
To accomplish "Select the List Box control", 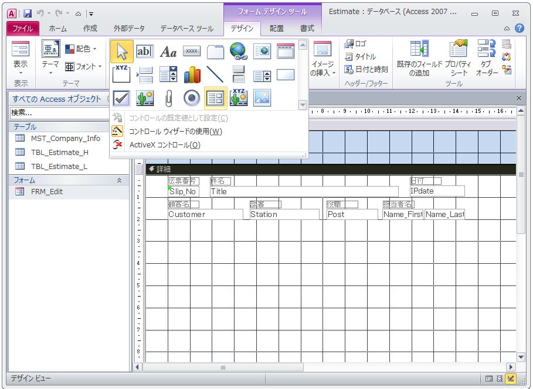I will pyautogui.click(x=262, y=75).
